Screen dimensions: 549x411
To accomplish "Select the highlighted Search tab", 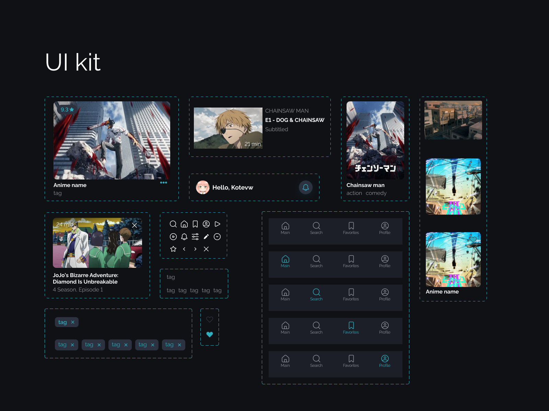I will (x=316, y=295).
